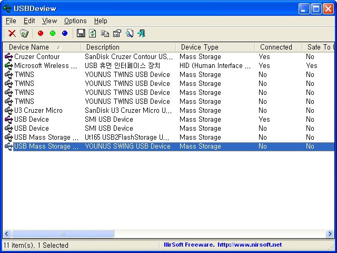
Task: Click the copy selected items icon
Action: coord(105,33)
